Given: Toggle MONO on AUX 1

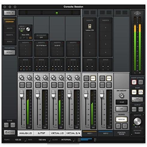Looking at the screenshot, I should pyautogui.click(x=86, y=85).
